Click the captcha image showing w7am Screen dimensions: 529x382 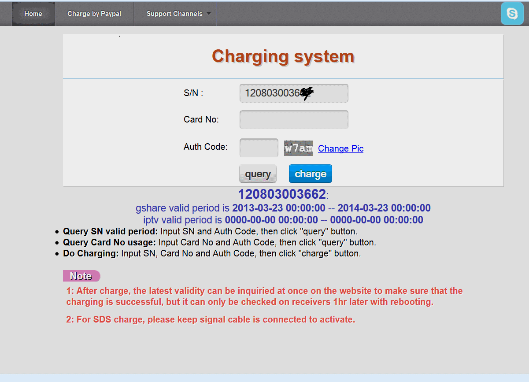coord(298,148)
